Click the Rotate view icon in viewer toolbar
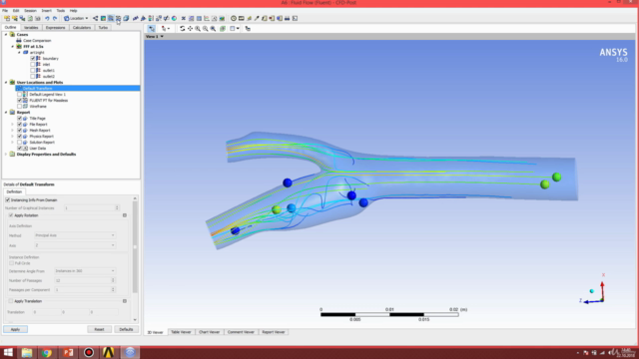Screen dimensions: 639x359 (182, 29)
